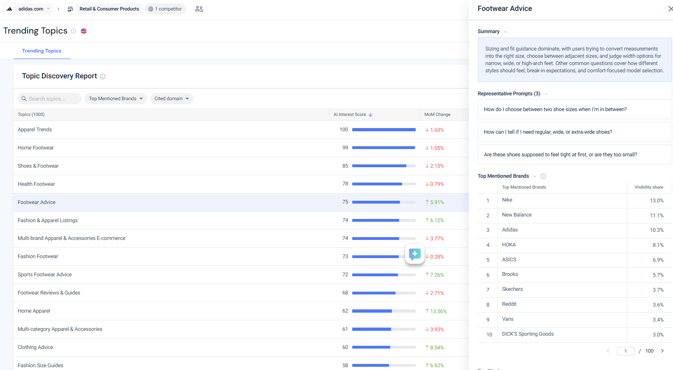673x370 pixels.
Task: Click the brands page number input
Action: click(626, 351)
